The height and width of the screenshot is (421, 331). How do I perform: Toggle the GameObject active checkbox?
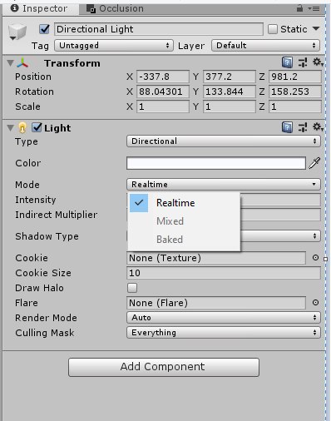tap(44, 29)
